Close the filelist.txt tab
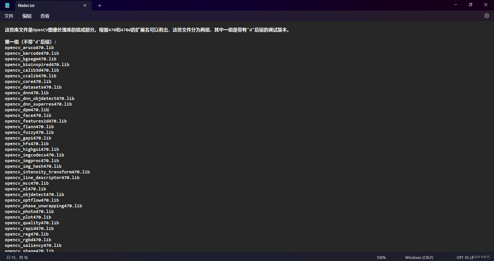Screen dimensions: 494x261 (x=85, y=5)
